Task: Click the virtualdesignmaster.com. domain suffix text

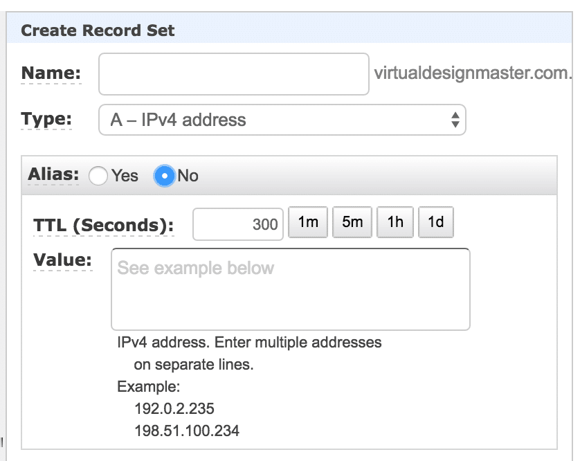Action: (x=473, y=73)
